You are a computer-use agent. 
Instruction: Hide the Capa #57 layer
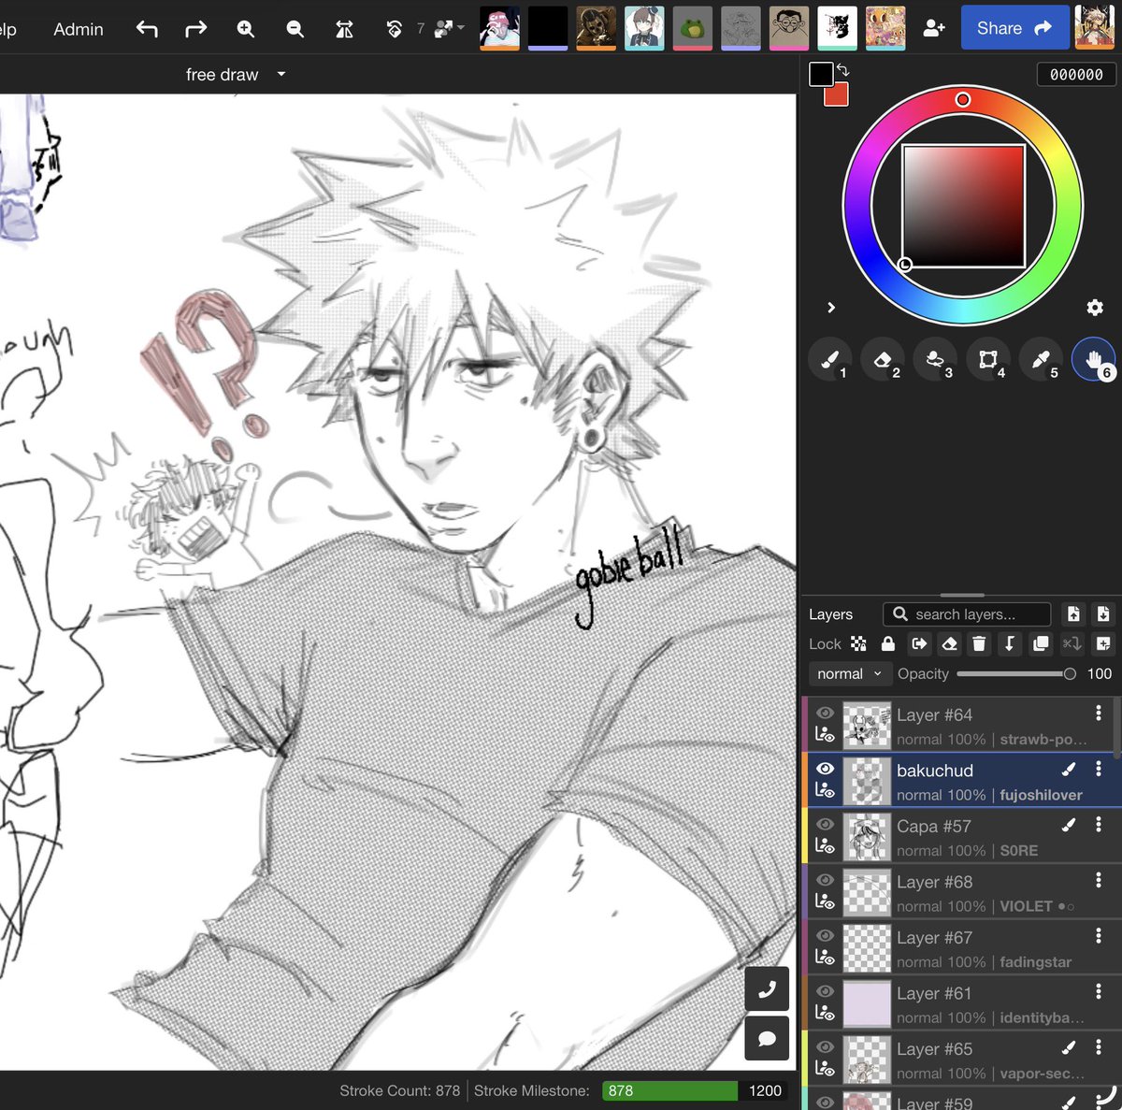coord(825,824)
